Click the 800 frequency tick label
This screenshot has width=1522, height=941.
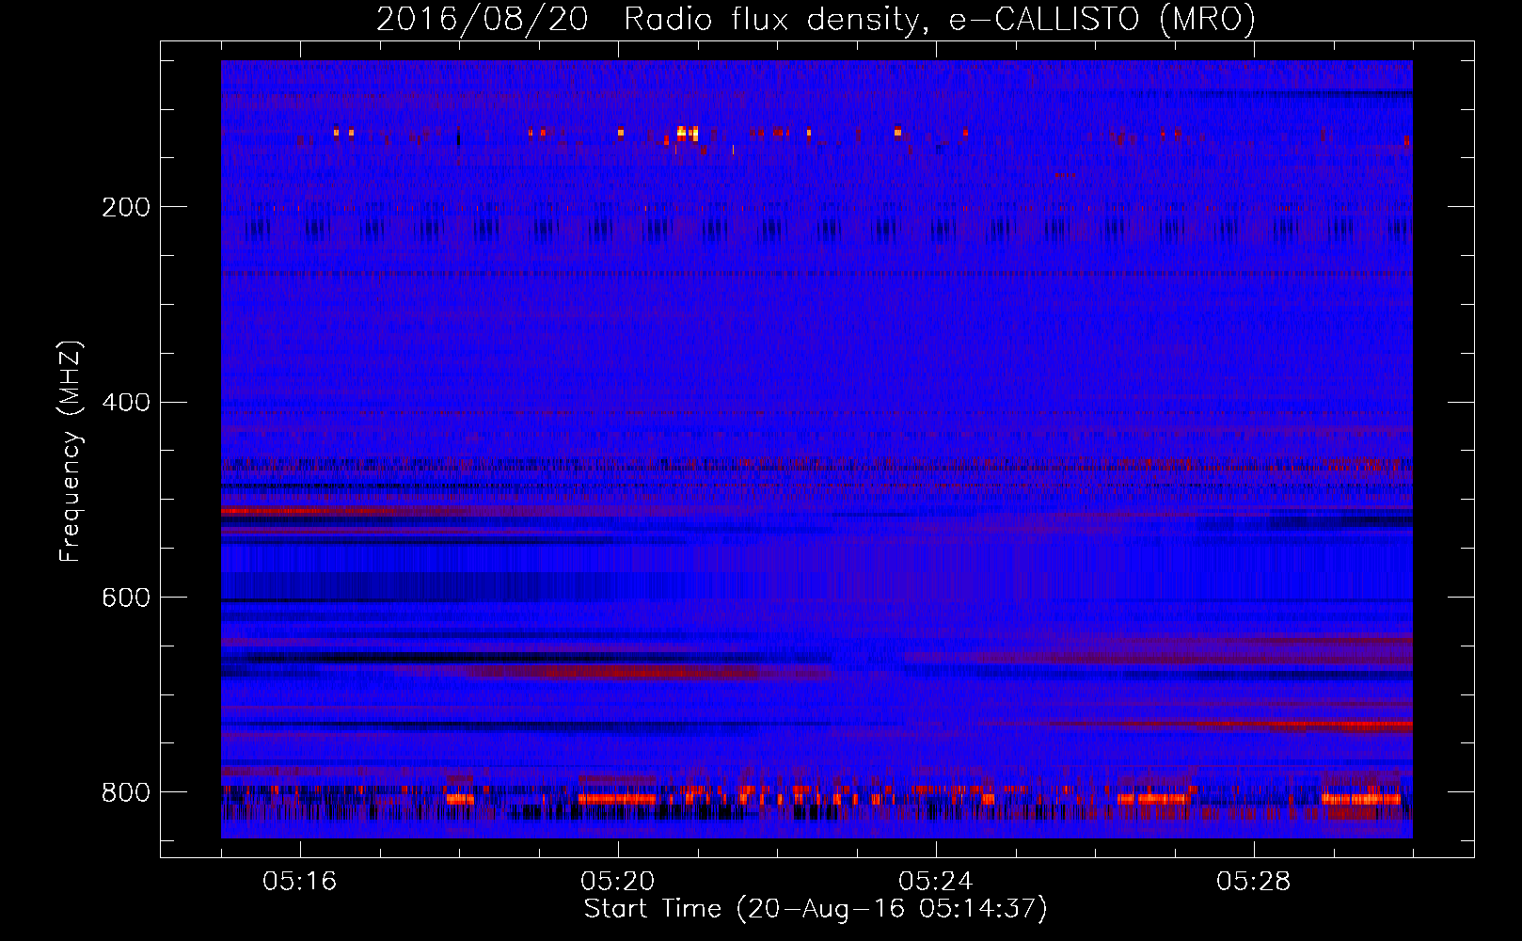pos(125,792)
